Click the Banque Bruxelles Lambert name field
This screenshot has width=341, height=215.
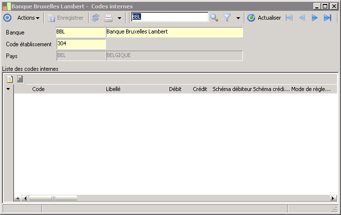(174, 32)
